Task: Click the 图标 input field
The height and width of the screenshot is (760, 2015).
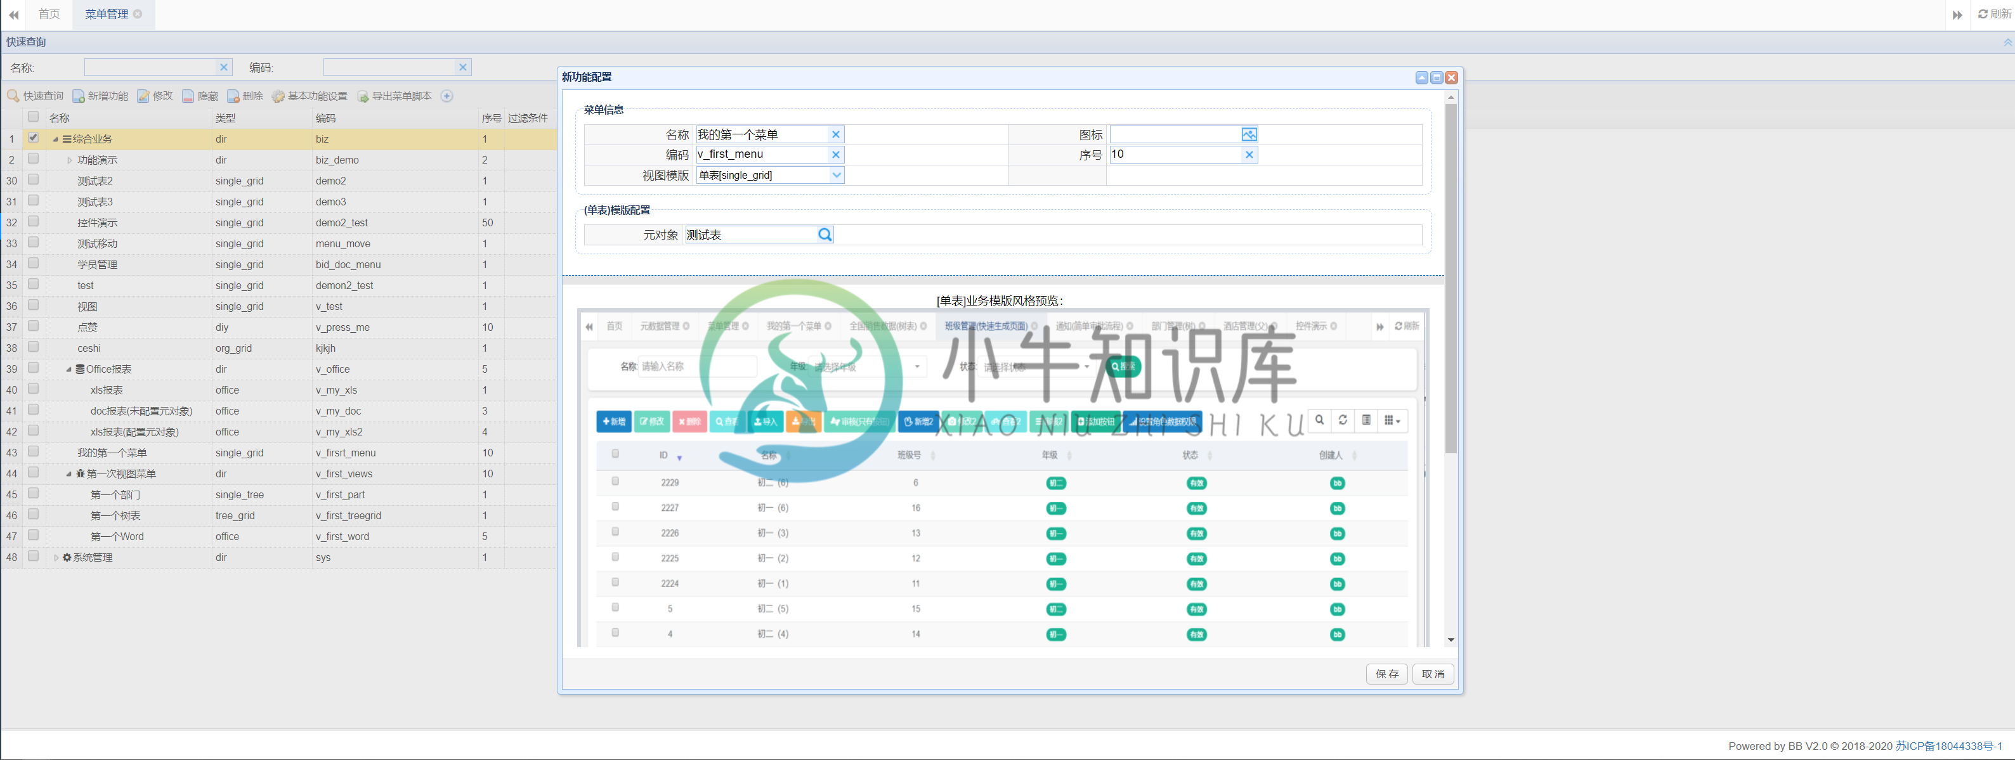Action: [x=1176, y=134]
